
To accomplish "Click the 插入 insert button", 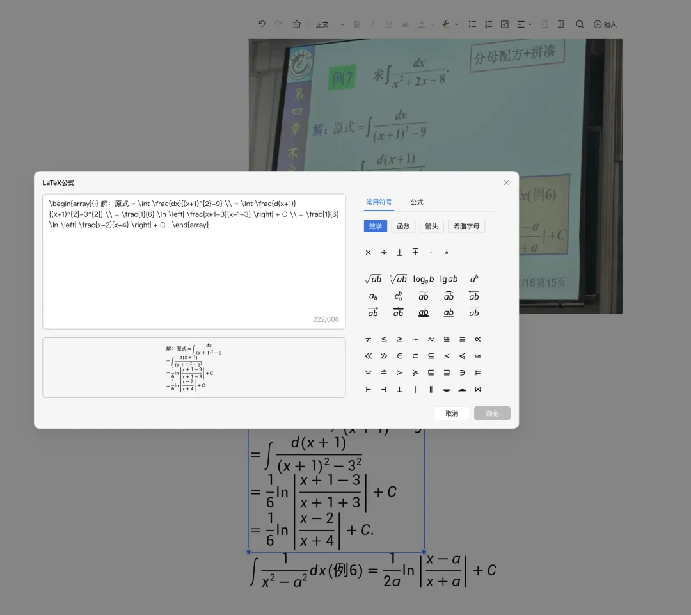I will (x=605, y=24).
